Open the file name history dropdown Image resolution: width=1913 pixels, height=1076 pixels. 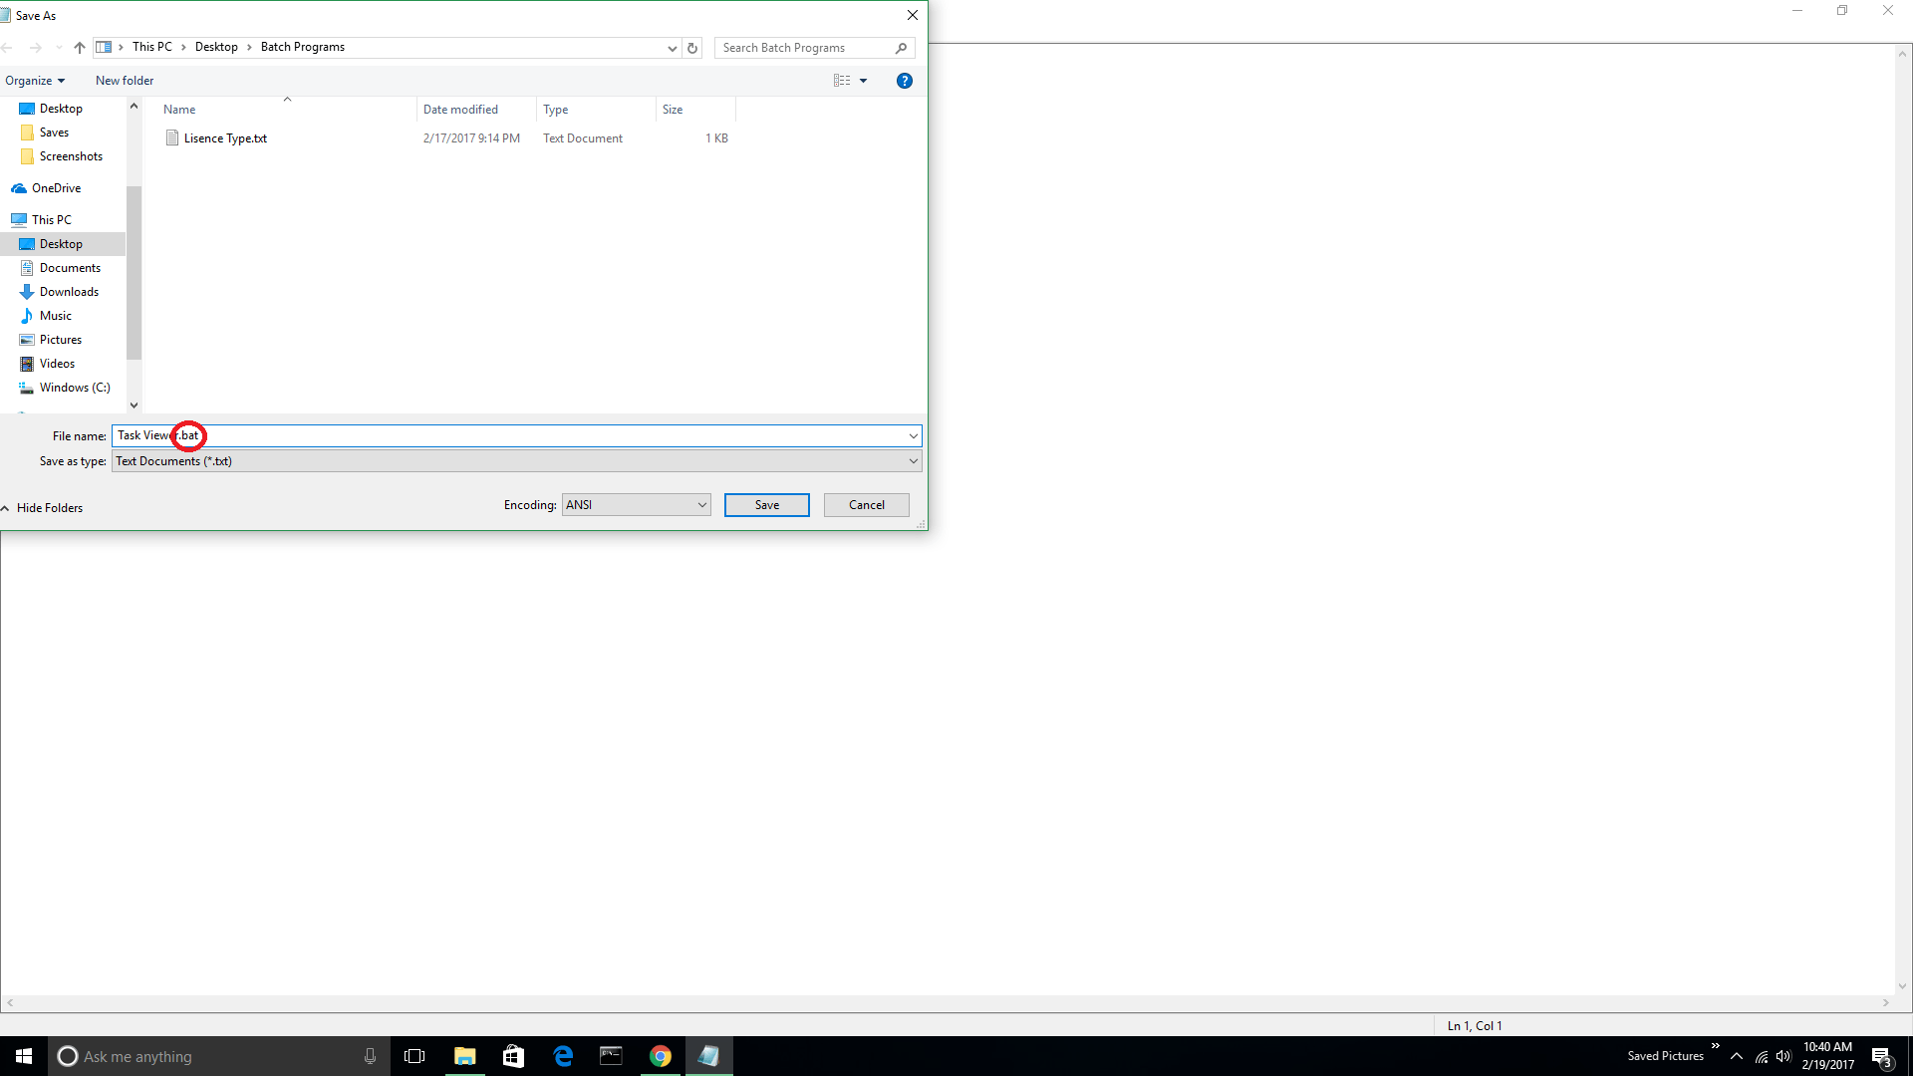click(x=913, y=435)
